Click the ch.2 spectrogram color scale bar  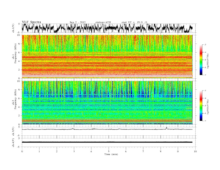point(201,106)
